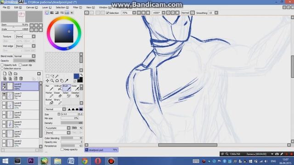Open the Texture dropdown

tap(34, 37)
